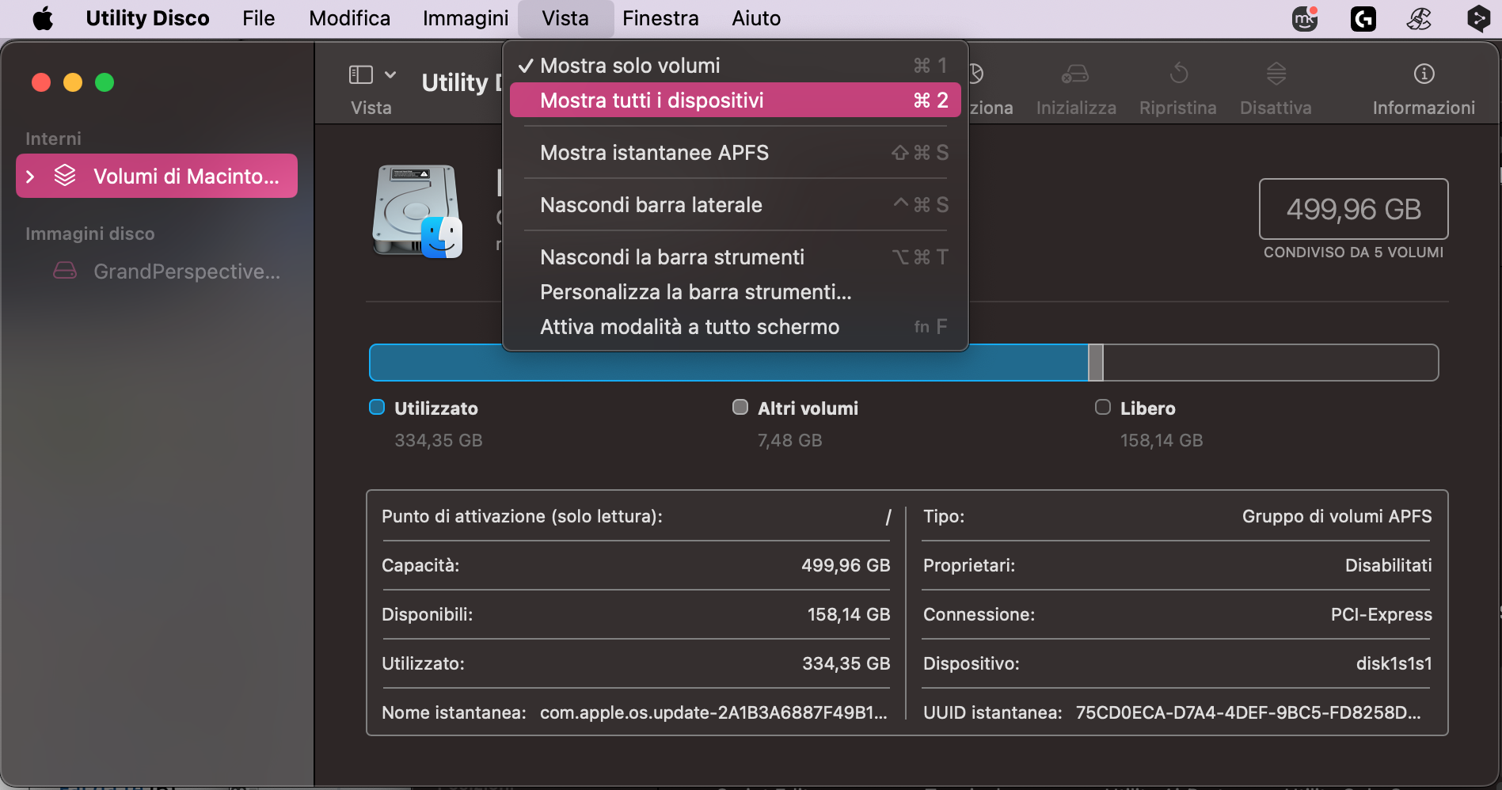Click the Connessione PCI-Express row
This screenshot has width=1502, height=790.
click(1177, 614)
